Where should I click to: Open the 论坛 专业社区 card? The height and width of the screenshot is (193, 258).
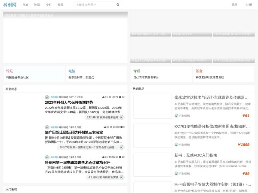click(x=34, y=74)
